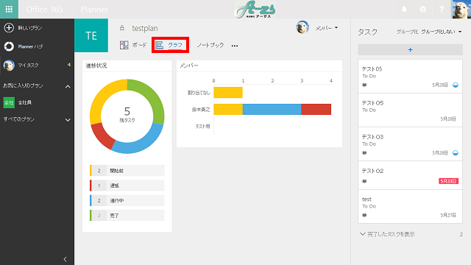Image resolution: width=471 pixels, height=265 pixels.
Task: Click the blue in-progress donut segment
Action: [x=141, y=144]
